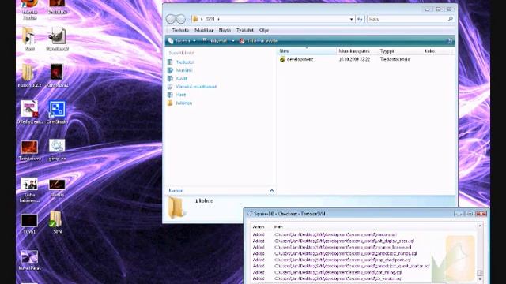Refresh the SVN folder view
This screenshot has width=506, height=284.
pyautogui.click(x=360, y=19)
